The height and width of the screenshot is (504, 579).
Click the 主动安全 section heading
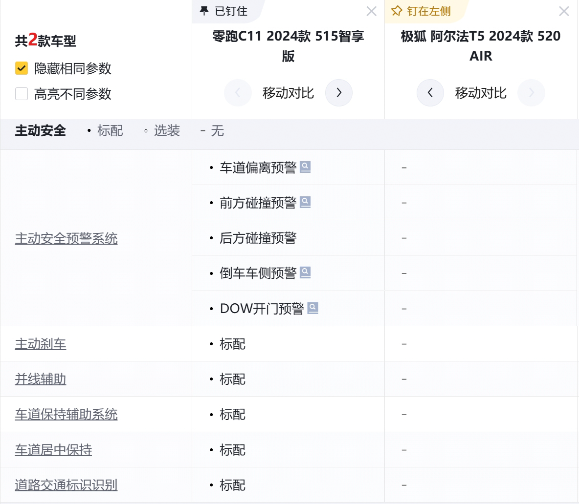[41, 130]
